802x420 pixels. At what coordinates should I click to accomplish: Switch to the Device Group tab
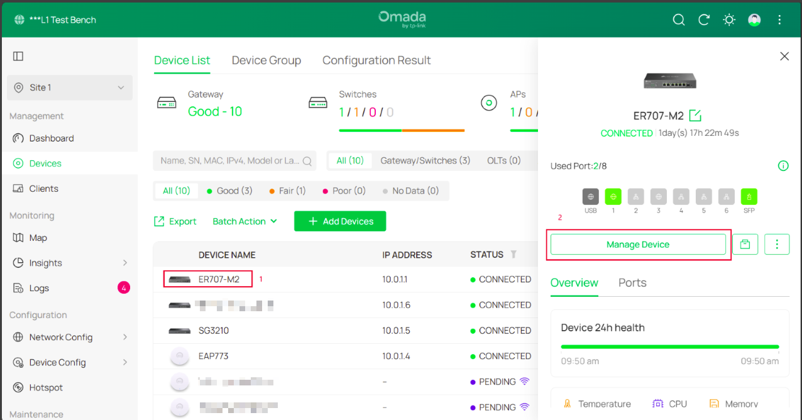[x=266, y=60]
